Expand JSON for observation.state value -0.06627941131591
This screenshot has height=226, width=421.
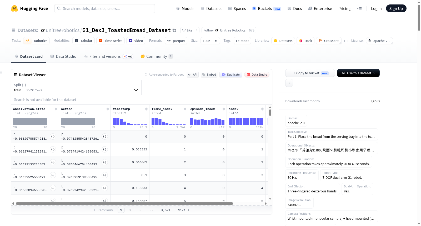coord(53,149)
